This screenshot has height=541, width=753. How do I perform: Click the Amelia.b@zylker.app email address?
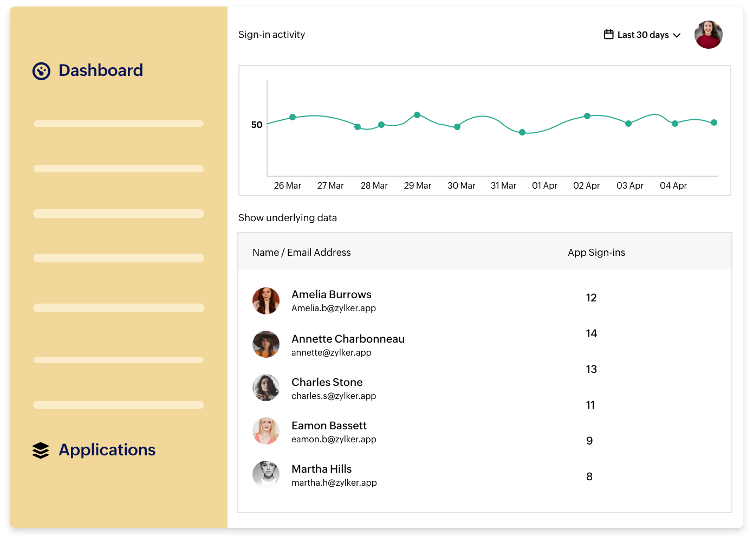click(x=333, y=308)
